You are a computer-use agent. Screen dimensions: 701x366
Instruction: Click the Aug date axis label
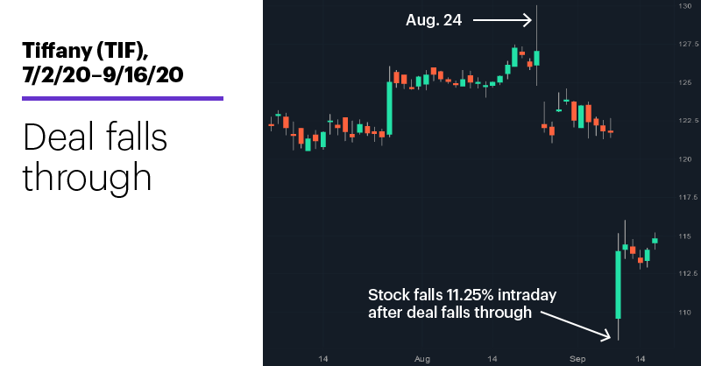tap(422, 359)
